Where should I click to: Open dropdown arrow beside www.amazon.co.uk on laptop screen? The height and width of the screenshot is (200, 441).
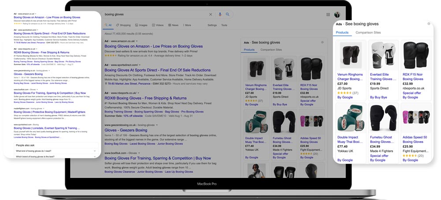pyautogui.click(x=137, y=41)
